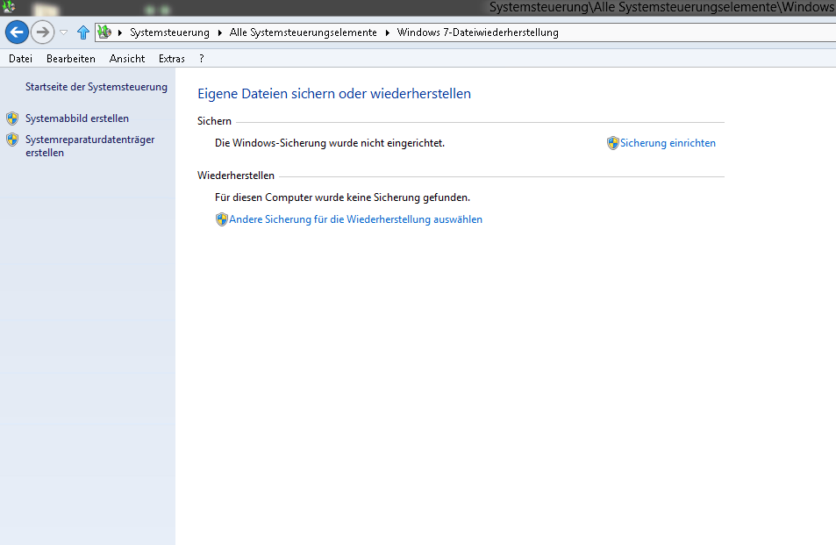Navigate to Systemsteuerung breadcrumb
Screen dimensions: 836x545
169,32
